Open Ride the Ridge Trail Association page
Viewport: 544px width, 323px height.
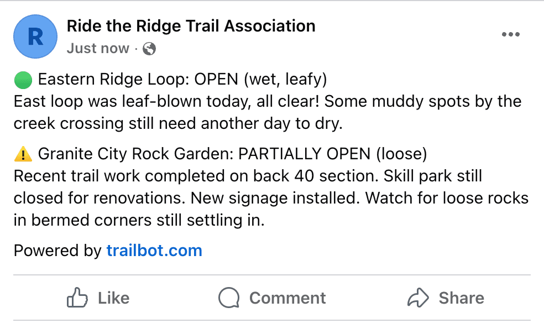(x=191, y=25)
